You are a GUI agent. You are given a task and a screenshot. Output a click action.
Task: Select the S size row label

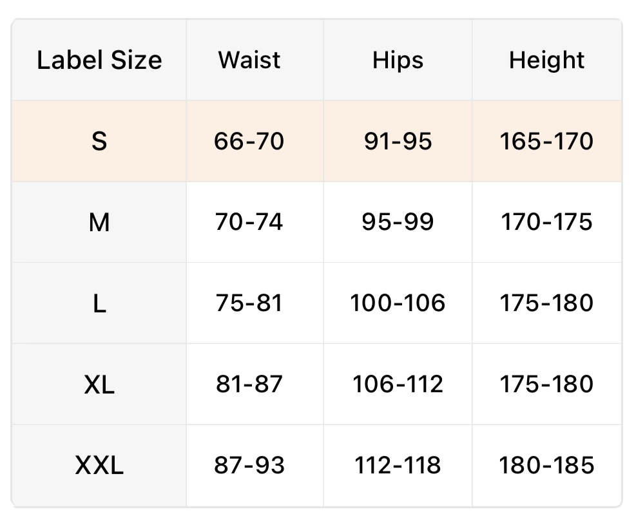click(x=99, y=141)
